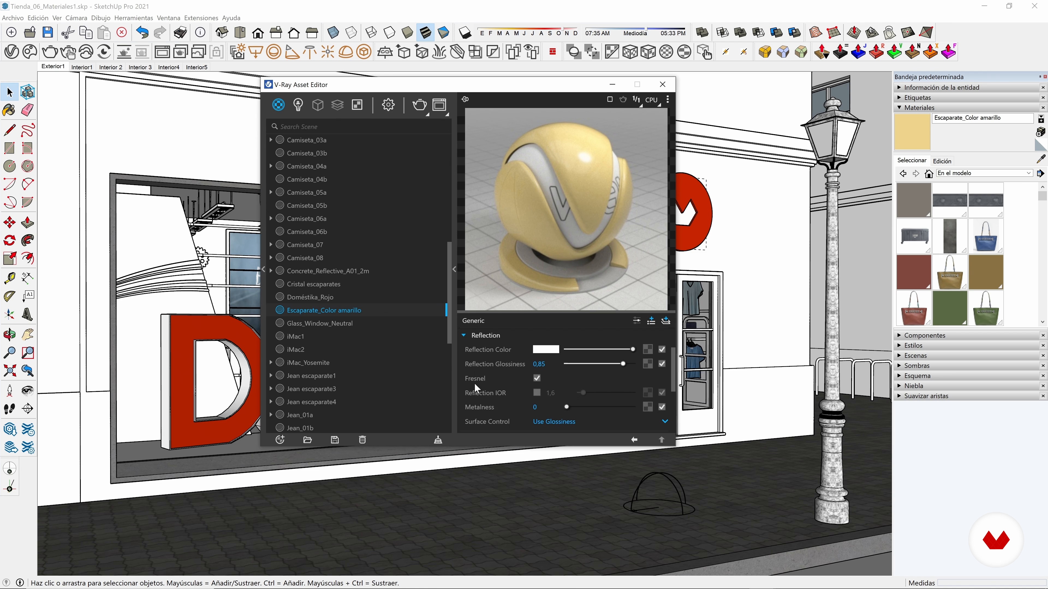Select the Doméstika_Rojo material

tap(310, 297)
